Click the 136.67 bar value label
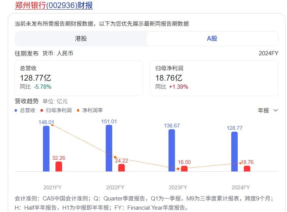 [x=172, y=126]
